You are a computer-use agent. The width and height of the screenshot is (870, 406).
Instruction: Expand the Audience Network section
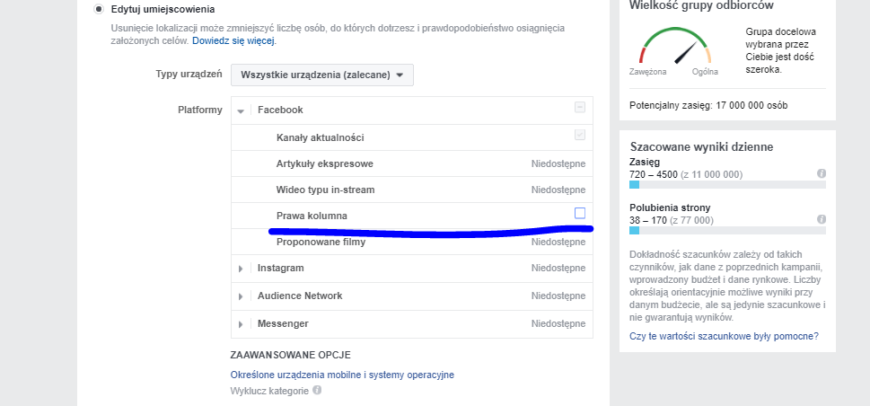(241, 296)
